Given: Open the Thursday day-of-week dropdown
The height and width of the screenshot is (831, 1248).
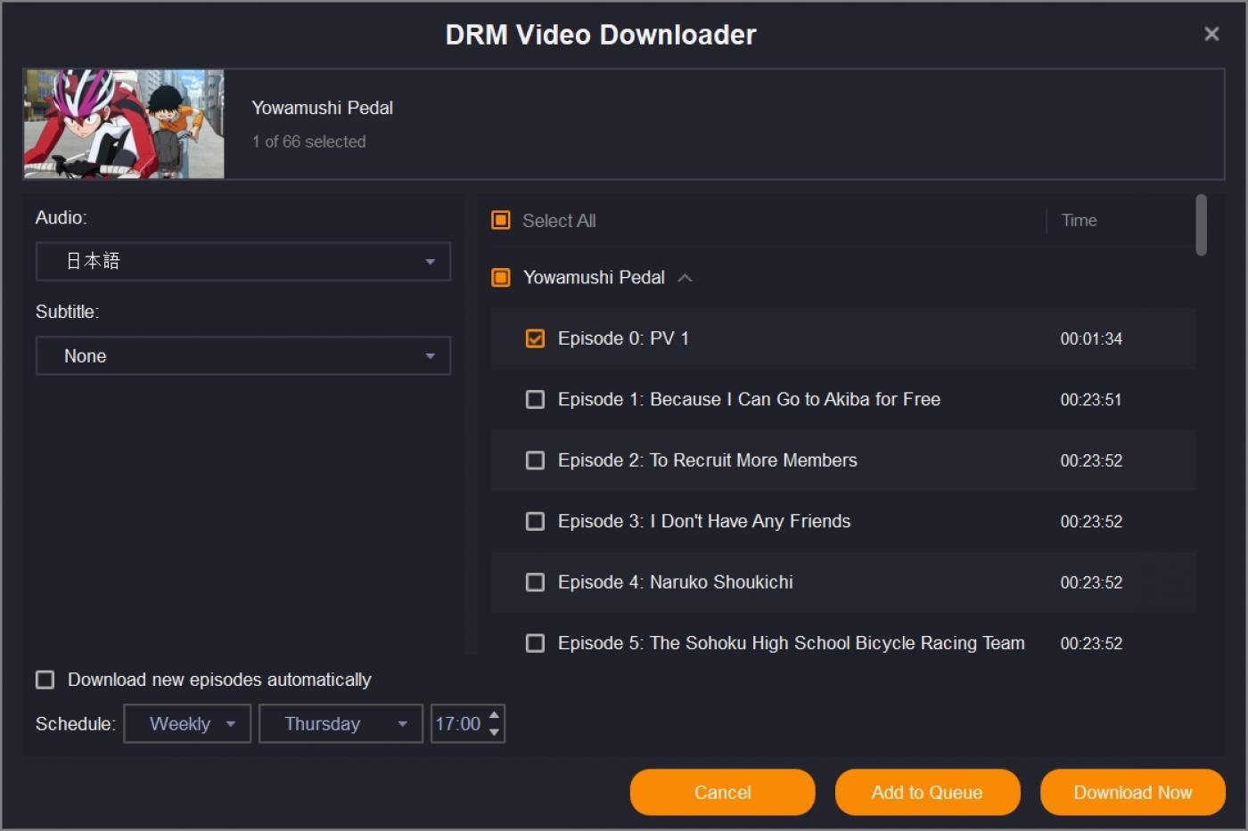Looking at the screenshot, I should 341,723.
